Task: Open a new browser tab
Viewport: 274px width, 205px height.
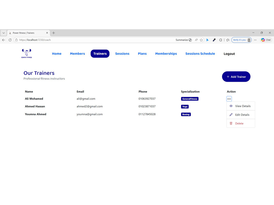Action: point(54,33)
